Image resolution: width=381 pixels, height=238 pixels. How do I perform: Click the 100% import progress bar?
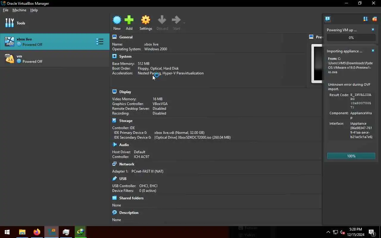(x=351, y=156)
